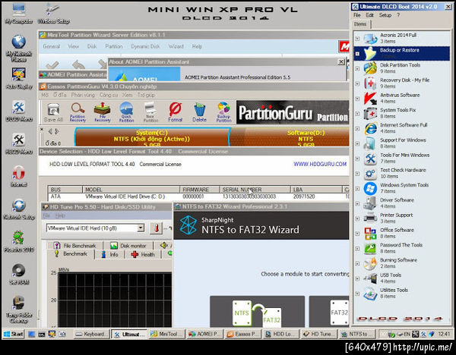Click Quick Partition in PartitionGuru toolbar

(x=126, y=112)
